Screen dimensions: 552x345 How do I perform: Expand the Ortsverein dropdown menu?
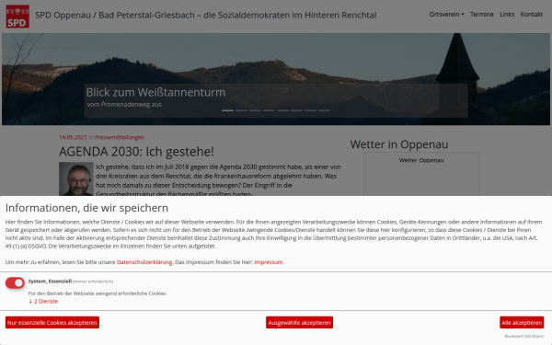446,15
